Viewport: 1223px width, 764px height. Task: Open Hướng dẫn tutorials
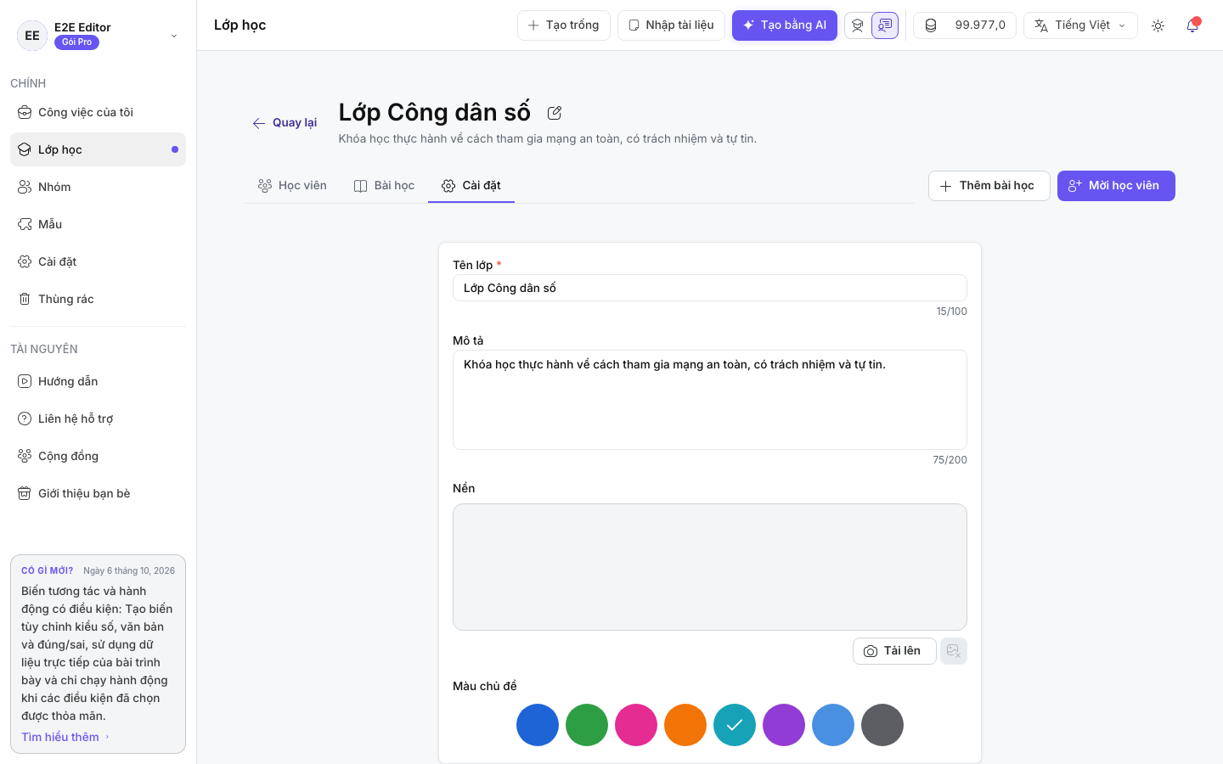point(98,381)
